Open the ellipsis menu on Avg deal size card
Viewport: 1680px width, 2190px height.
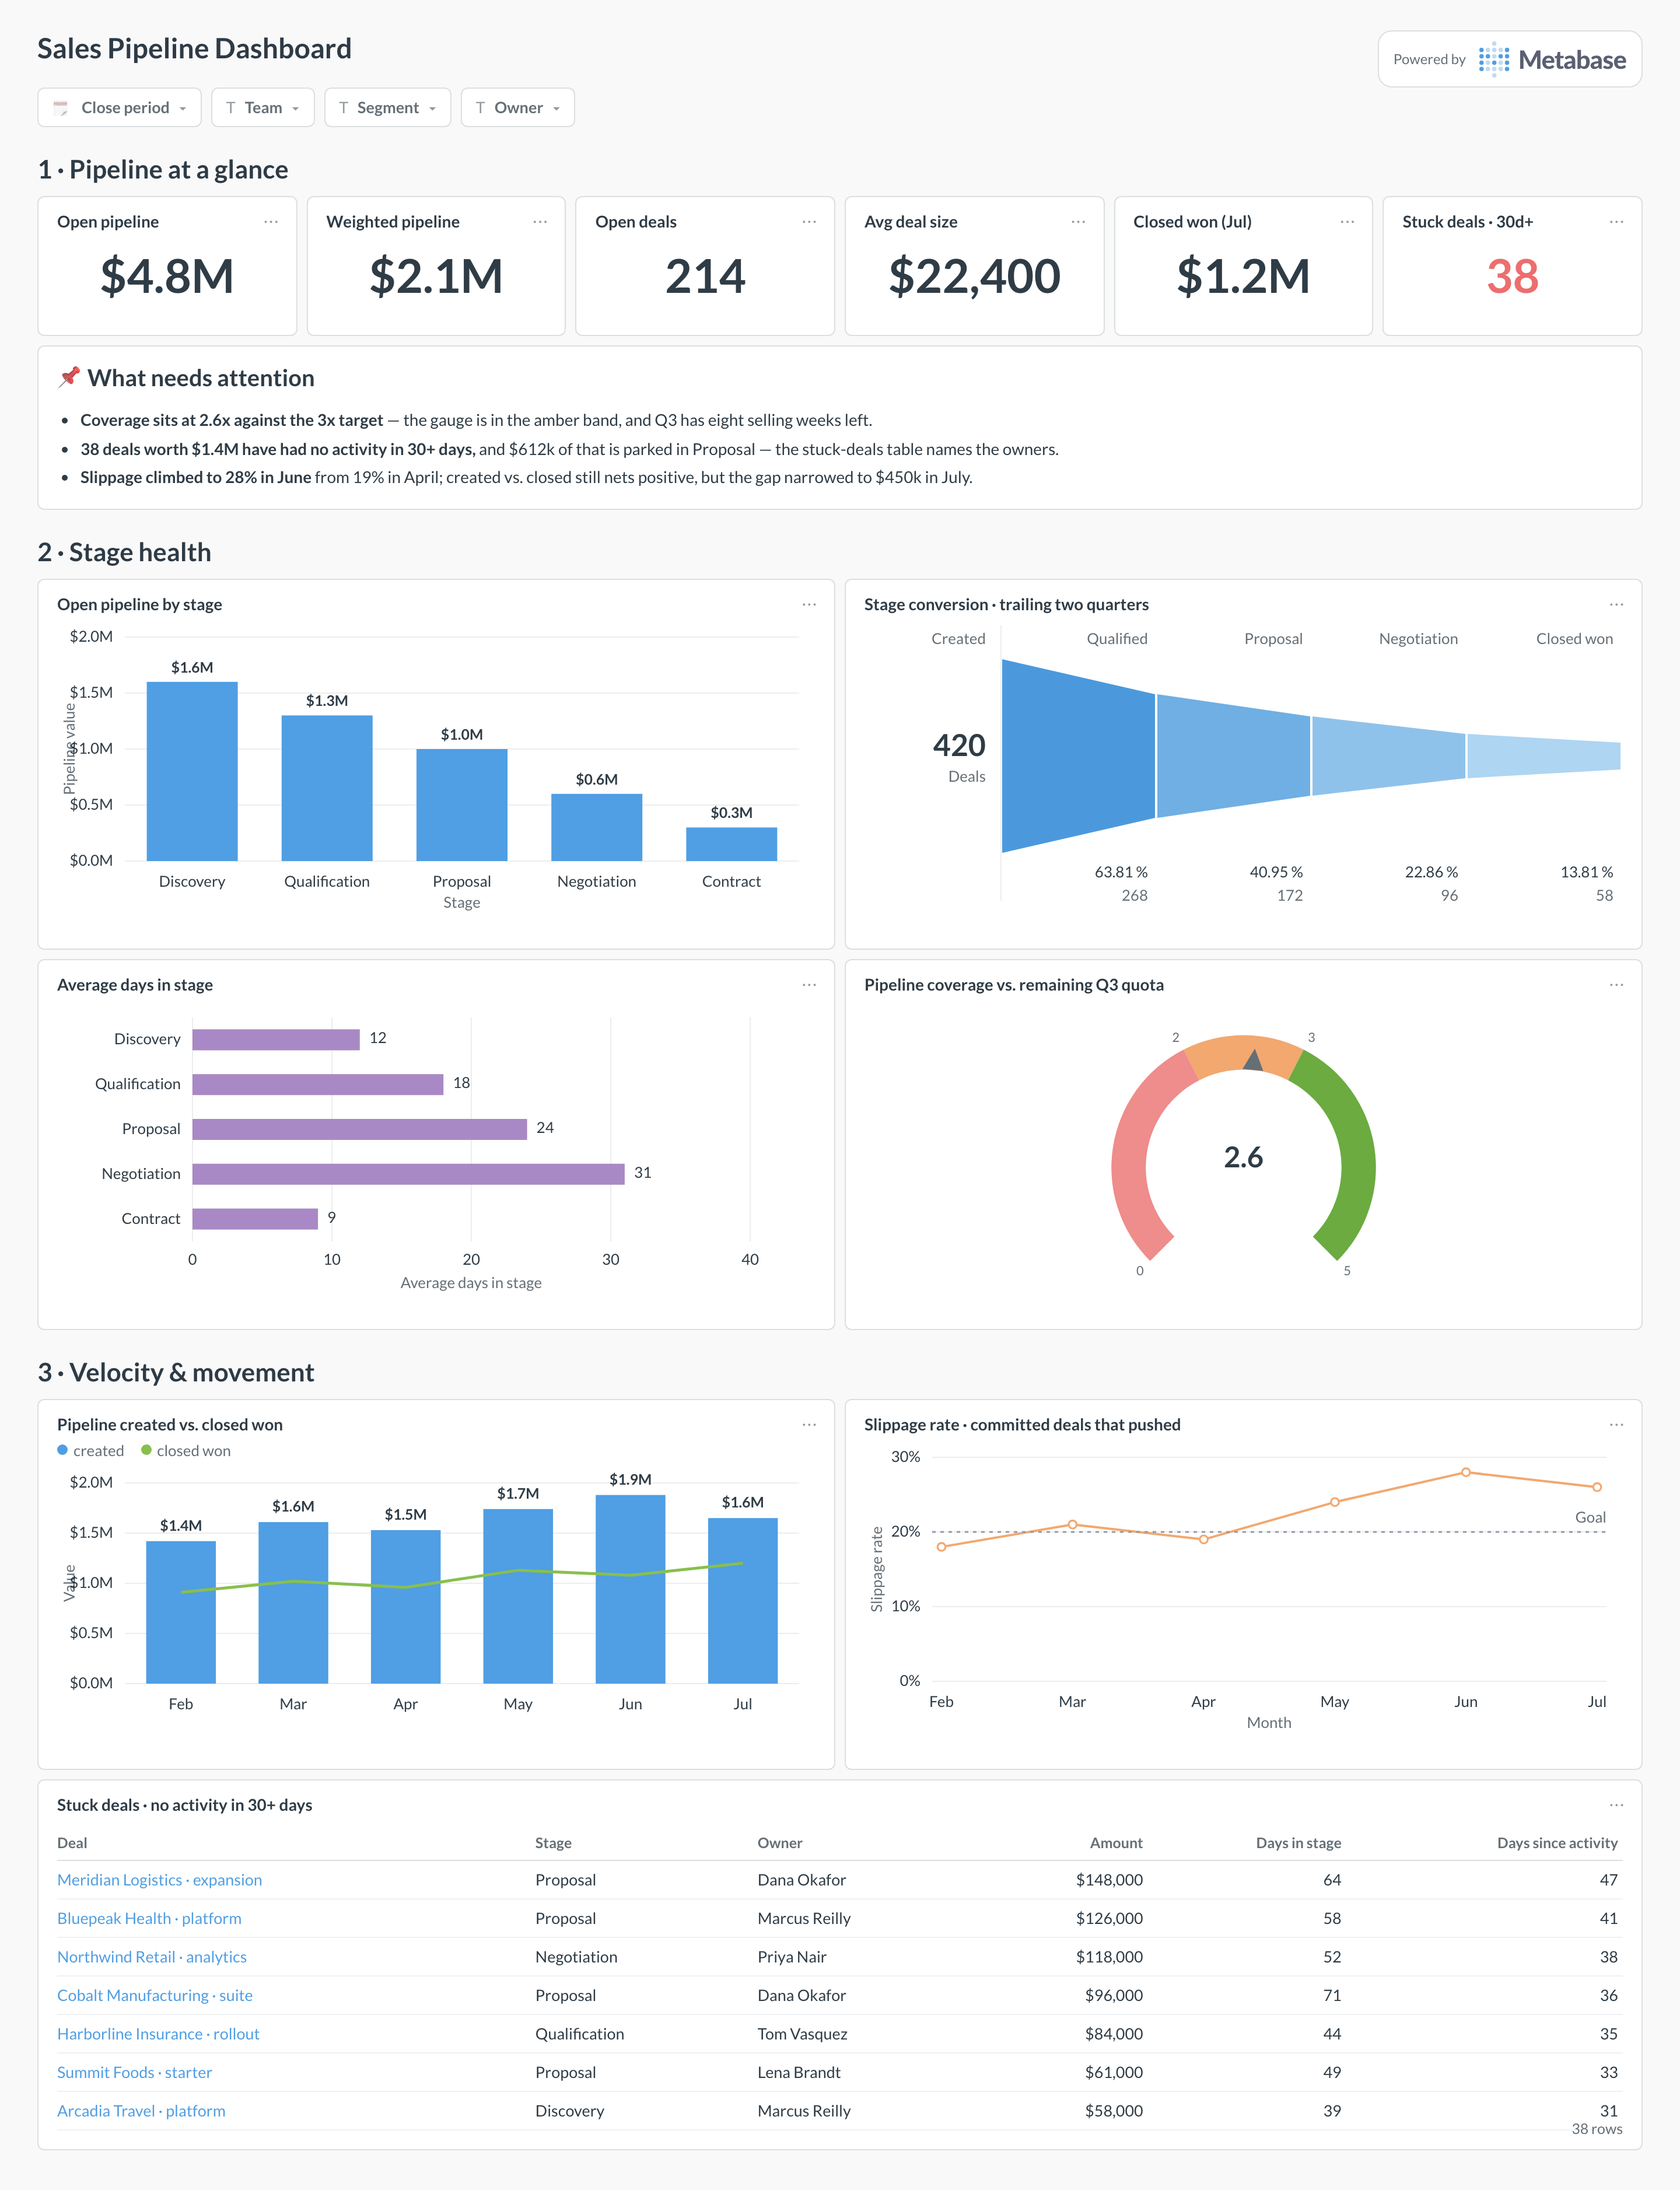pos(1078,222)
